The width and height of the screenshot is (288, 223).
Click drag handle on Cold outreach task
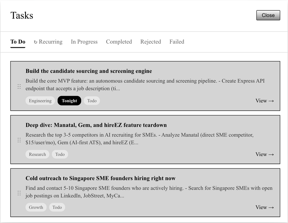pyautogui.click(x=19, y=193)
